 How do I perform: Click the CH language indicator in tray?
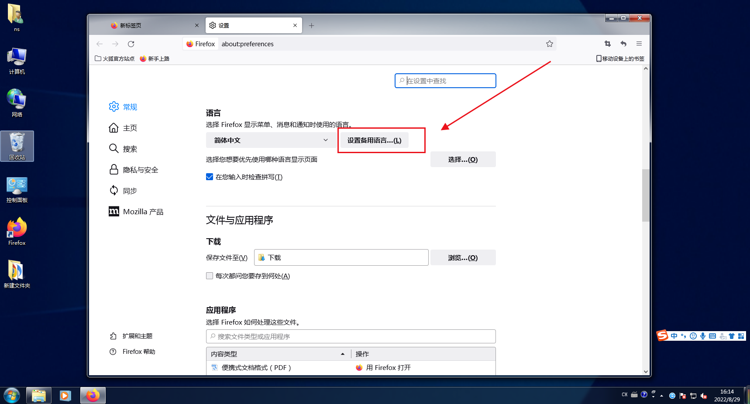pyautogui.click(x=625, y=394)
